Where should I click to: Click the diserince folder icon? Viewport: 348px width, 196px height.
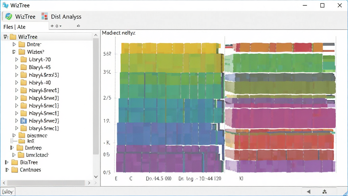[x=22, y=135]
